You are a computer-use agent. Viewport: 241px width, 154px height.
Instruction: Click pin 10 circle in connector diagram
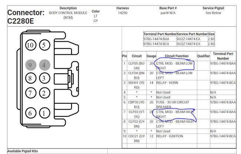31,45
